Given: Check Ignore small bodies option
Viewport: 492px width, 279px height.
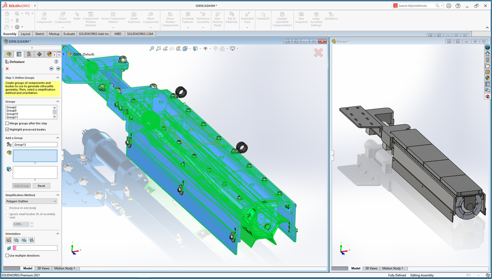Looking at the screenshot, I should (7, 215).
